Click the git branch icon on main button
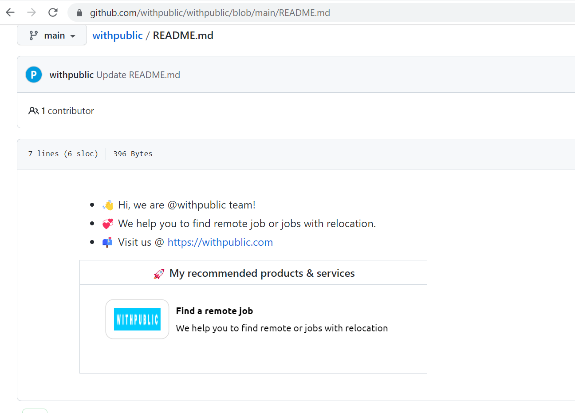This screenshot has height=413, width=575. coord(33,35)
